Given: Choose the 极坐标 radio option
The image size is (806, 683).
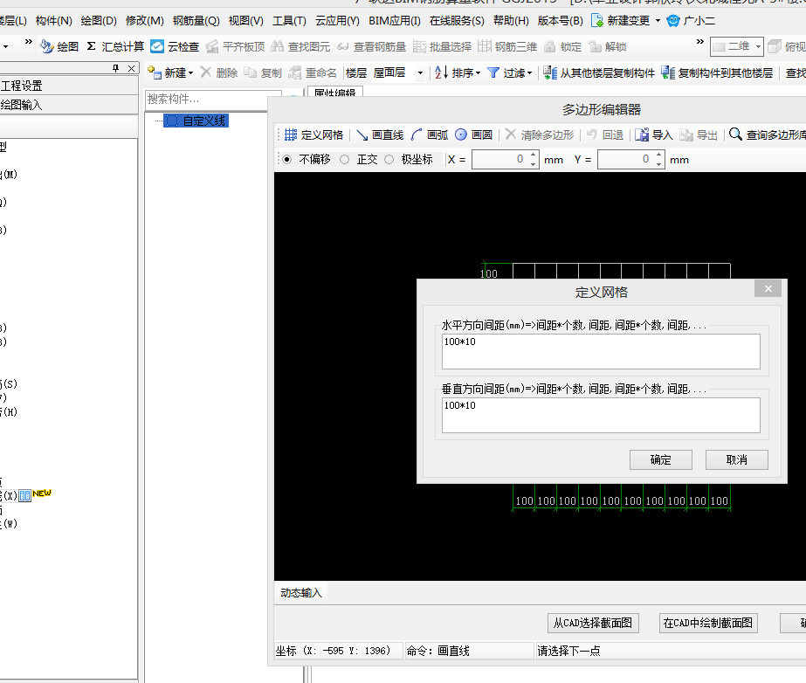Looking at the screenshot, I should click(x=389, y=160).
